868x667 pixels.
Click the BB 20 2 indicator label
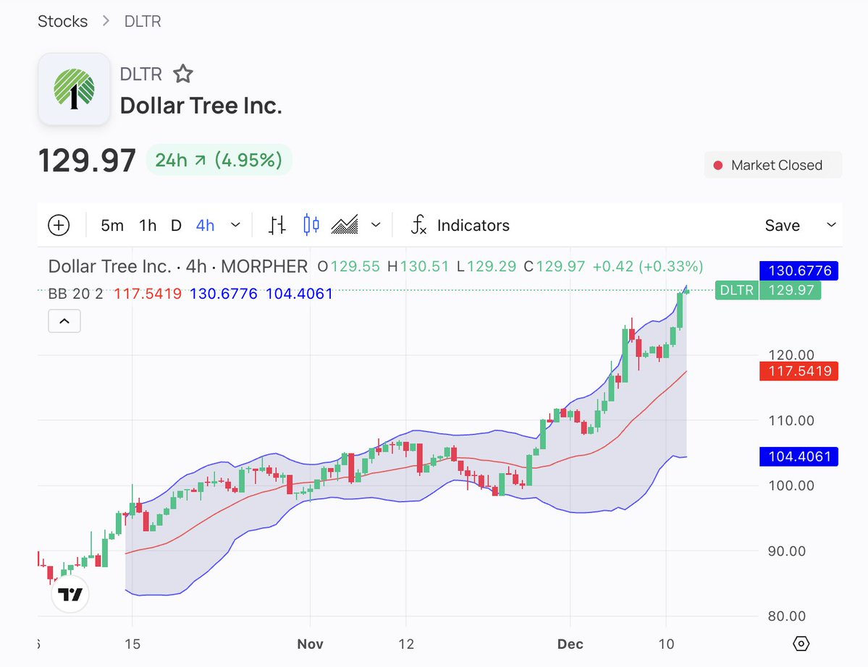click(x=76, y=294)
